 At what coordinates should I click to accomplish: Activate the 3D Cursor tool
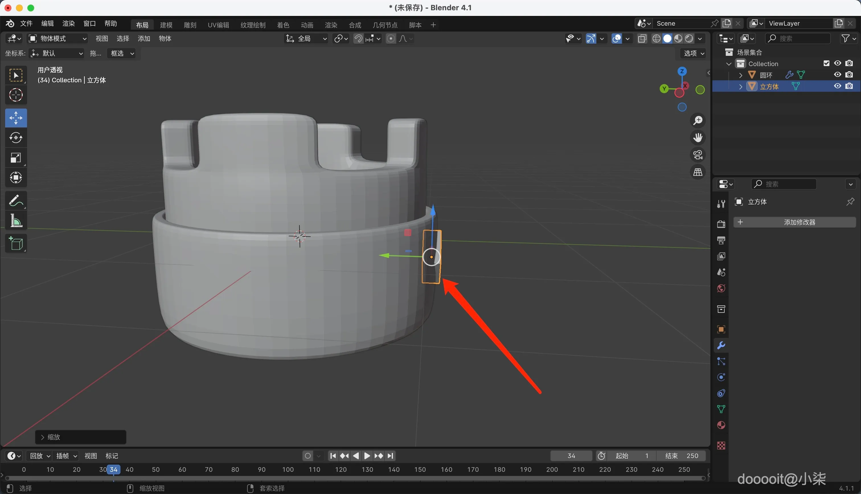coord(16,95)
